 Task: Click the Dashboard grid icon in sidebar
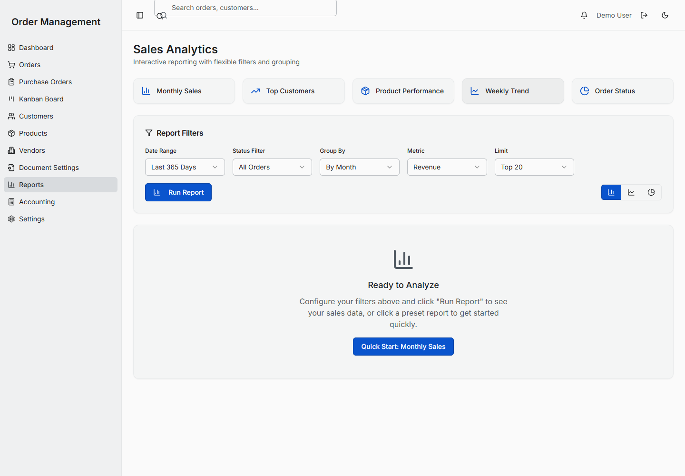[x=11, y=48]
